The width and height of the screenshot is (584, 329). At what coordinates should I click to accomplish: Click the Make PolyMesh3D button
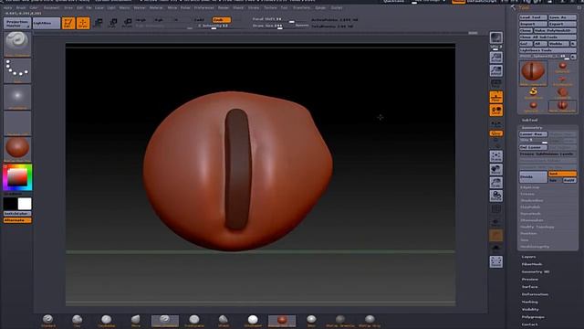(x=555, y=30)
